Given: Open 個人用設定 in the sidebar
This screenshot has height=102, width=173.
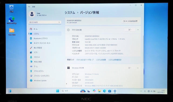Looking at the screenshot, I should pos(45,48).
